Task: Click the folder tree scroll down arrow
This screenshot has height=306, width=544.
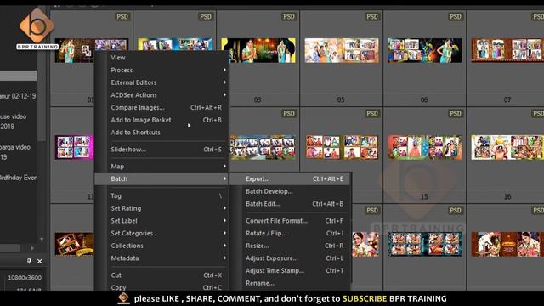Action: point(42,239)
